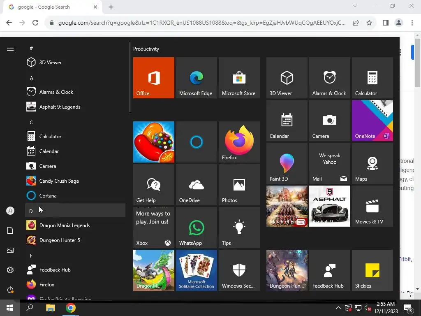Open Camera from the app list

[x=75, y=166]
